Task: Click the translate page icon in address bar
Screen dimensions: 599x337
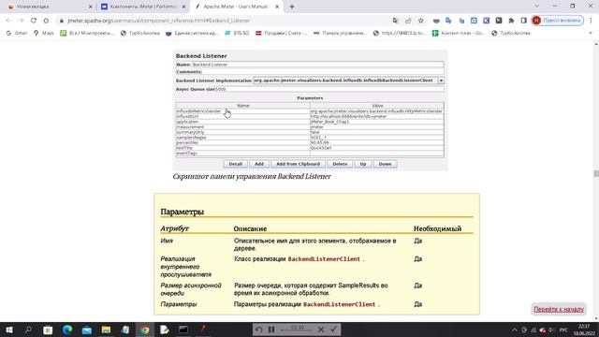Action: pos(395,21)
